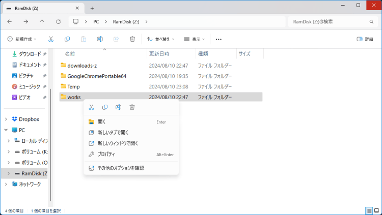Viewport: 382px width, 215px height.
Task: Sort by 種類 column header
Action: 203,54
